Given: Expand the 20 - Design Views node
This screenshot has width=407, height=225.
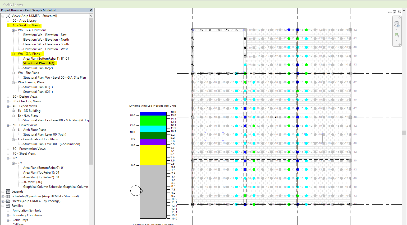Looking at the screenshot, I should [x=8, y=96].
